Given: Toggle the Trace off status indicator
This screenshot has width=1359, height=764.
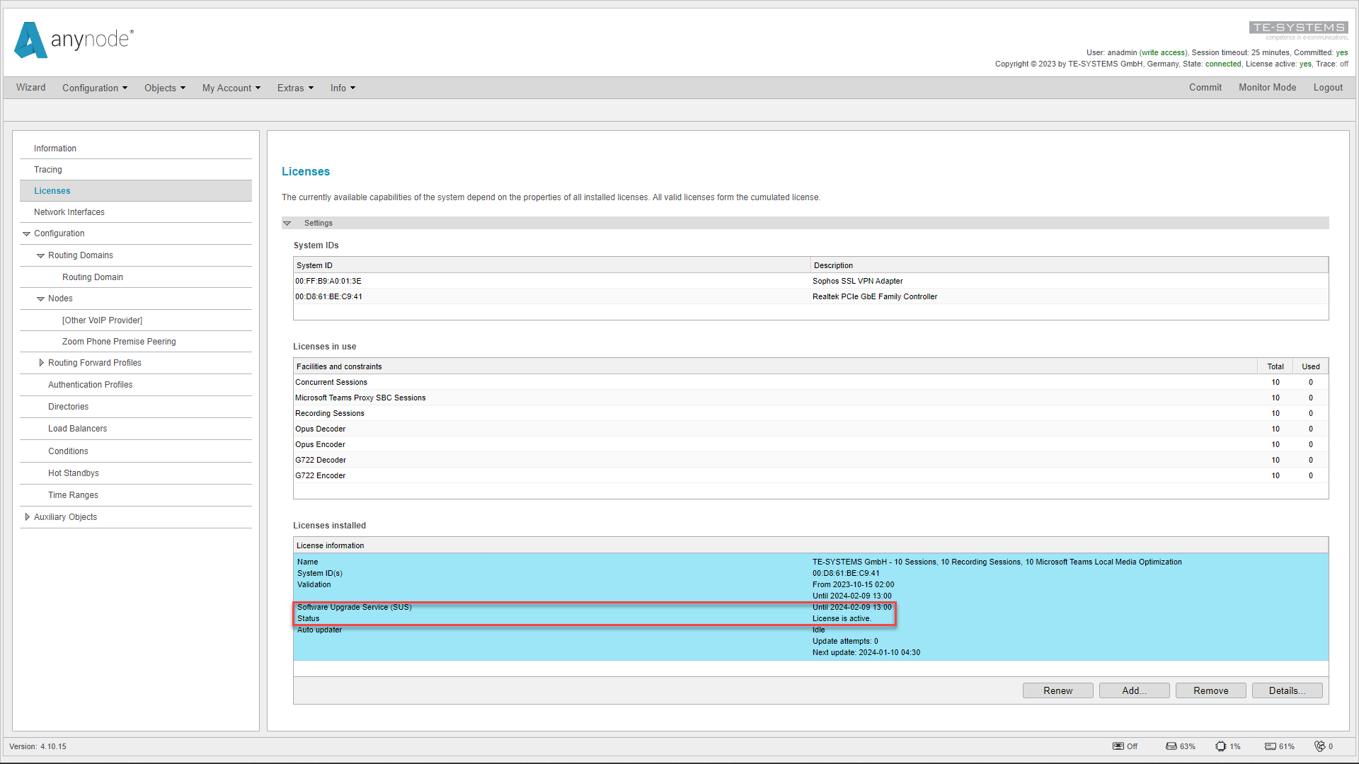Looking at the screenshot, I should (x=1343, y=64).
